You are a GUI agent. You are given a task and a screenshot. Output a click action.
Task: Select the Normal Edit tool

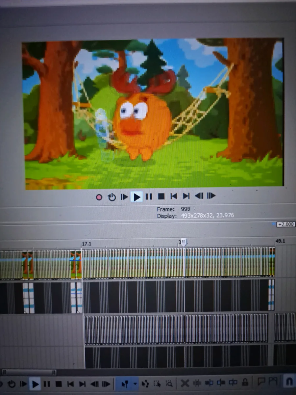[x=125, y=384]
